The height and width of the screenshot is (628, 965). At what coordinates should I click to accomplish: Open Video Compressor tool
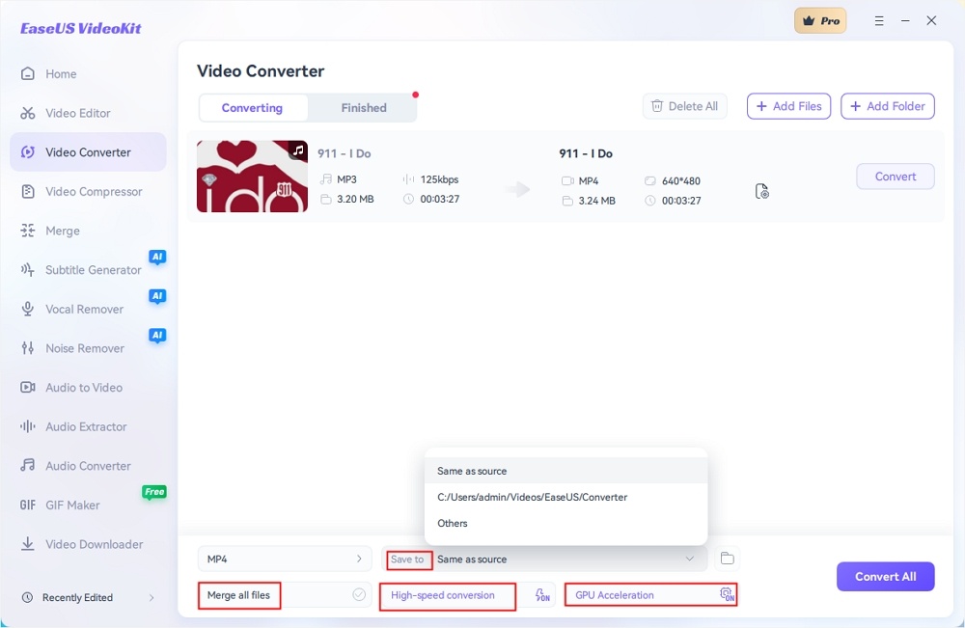point(81,191)
